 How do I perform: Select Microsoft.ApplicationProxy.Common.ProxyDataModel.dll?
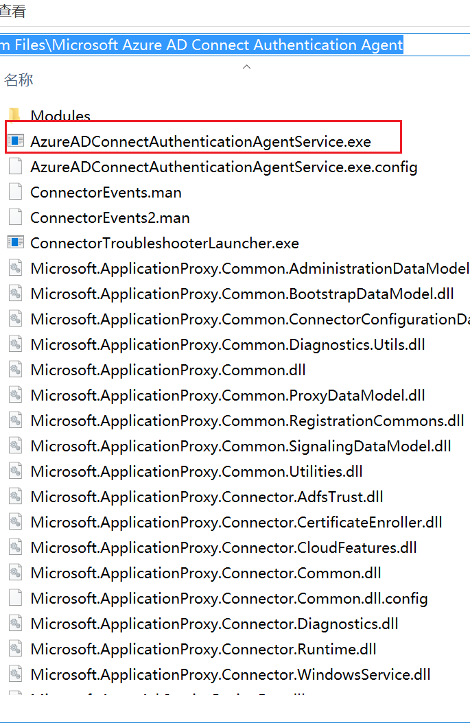click(228, 395)
